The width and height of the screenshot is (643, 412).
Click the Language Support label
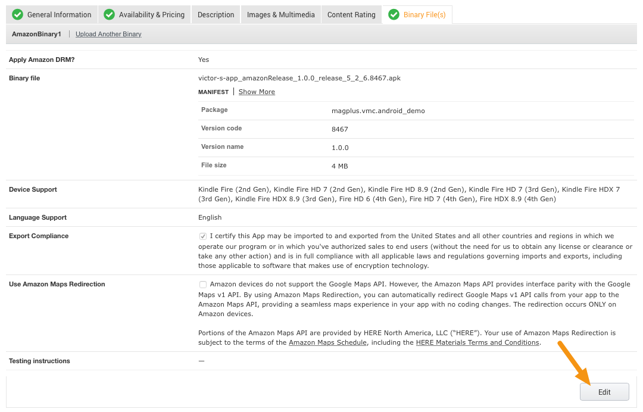point(38,217)
